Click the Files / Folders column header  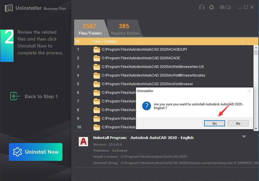pyautogui.click(x=105, y=42)
